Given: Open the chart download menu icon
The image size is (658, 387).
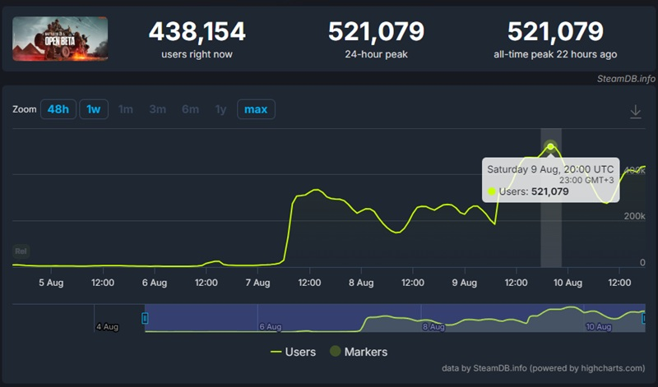Looking at the screenshot, I should [x=635, y=112].
